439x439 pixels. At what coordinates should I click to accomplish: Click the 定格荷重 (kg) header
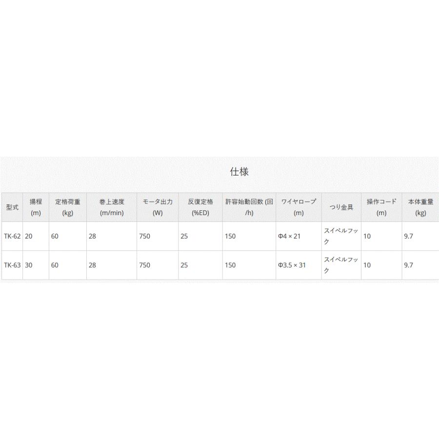click(68, 207)
